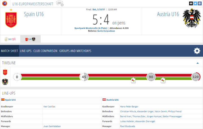Switch to the LINE-UPS tab
Image resolution: width=203 pixels, height=129 pixels.
(x=26, y=51)
